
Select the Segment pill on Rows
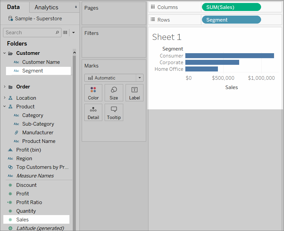pos(231,20)
